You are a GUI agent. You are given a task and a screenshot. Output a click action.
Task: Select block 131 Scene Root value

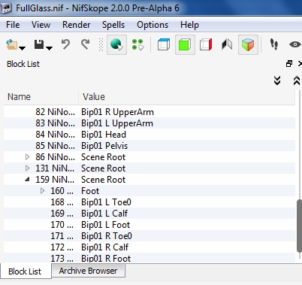(x=103, y=168)
